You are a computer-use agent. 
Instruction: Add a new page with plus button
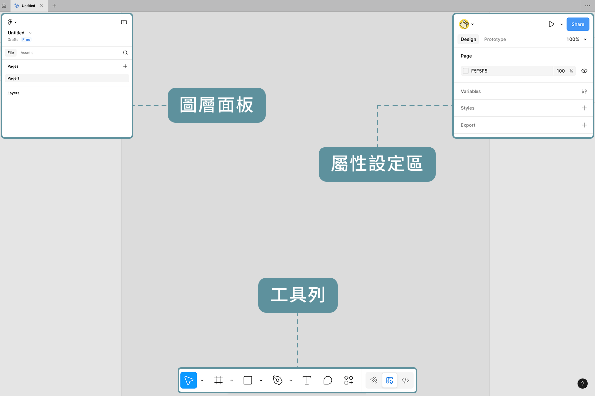(x=125, y=66)
